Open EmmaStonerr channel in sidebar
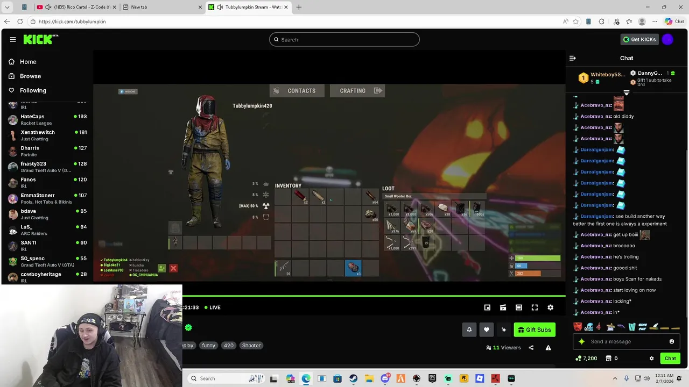The height and width of the screenshot is (387, 689). [x=47, y=198]
